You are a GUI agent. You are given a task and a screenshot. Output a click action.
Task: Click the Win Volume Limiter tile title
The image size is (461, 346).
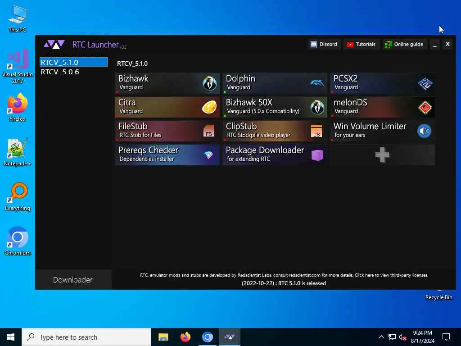coord(370,126)
